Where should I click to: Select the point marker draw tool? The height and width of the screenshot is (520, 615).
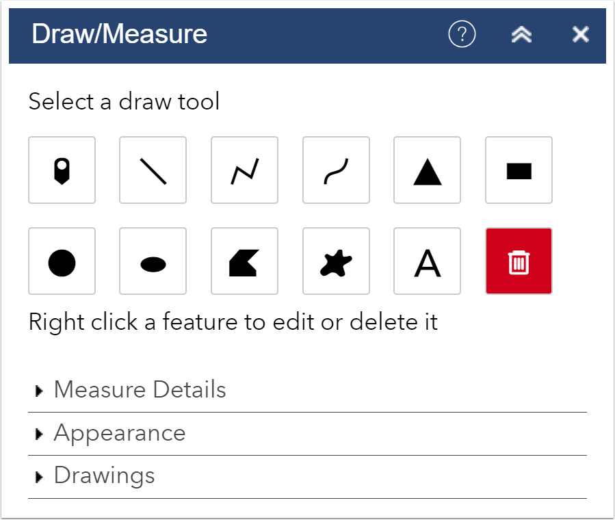click(x=62, y=170)
